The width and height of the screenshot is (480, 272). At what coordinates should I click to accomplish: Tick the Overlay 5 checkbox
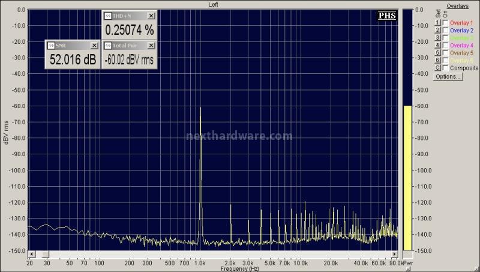point(445,53)
